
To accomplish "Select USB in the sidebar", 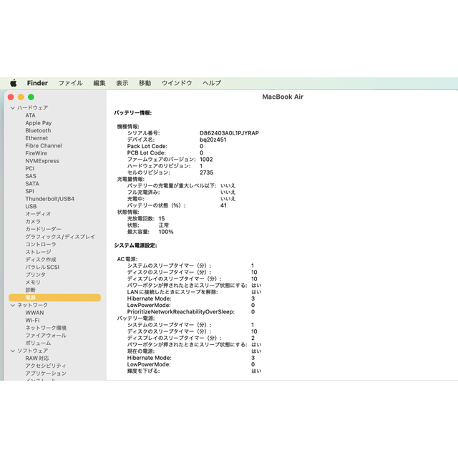I will [x=31, y=207].
